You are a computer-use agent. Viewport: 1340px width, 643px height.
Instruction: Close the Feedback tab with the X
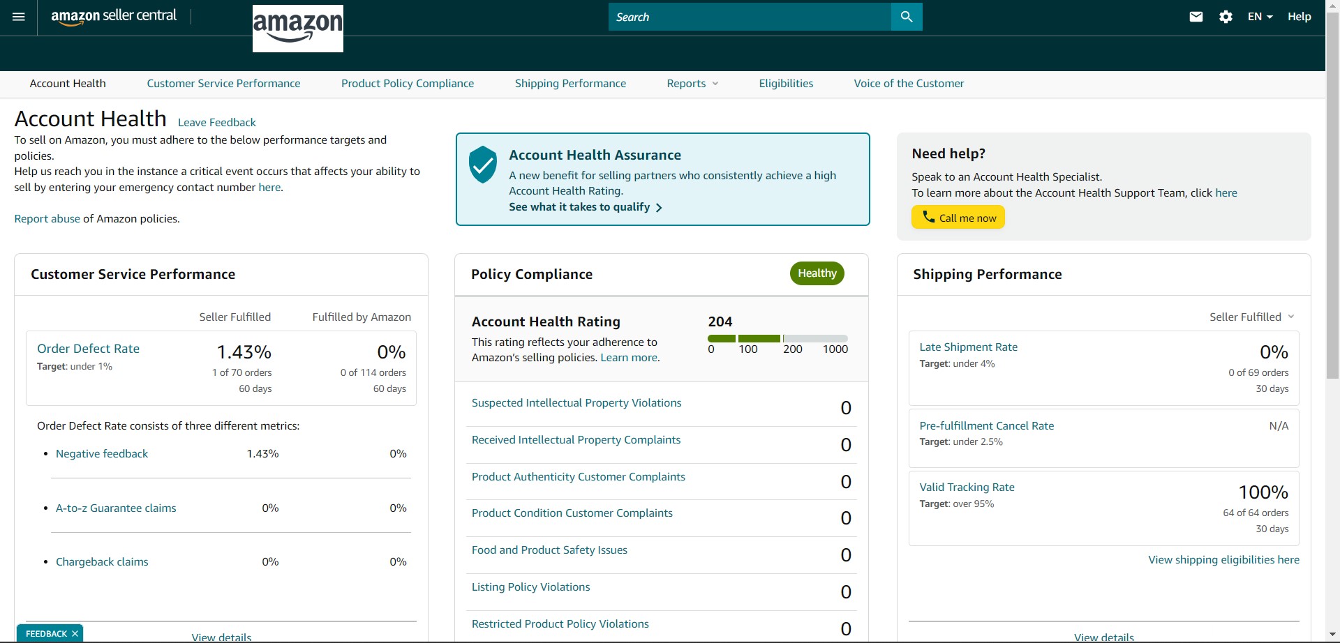[x=75, y=634]
